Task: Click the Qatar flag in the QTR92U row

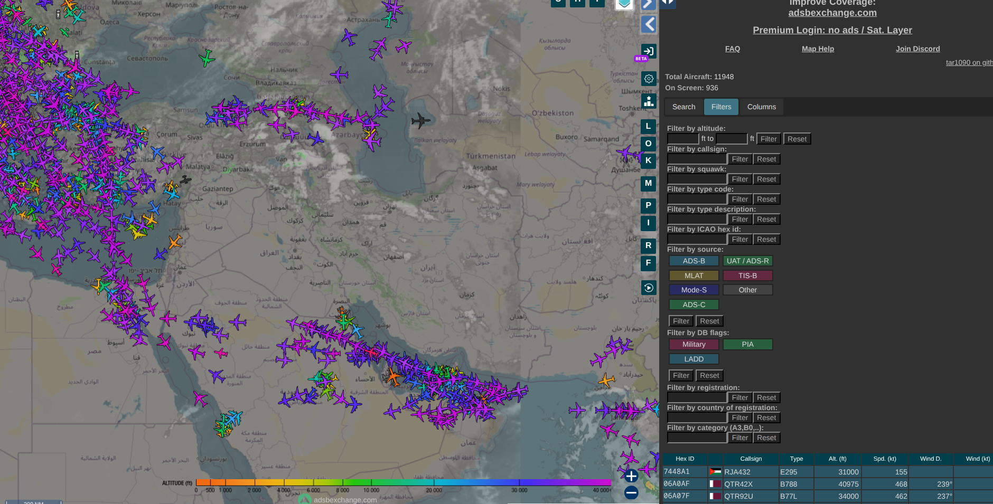Action: point(715,496)
